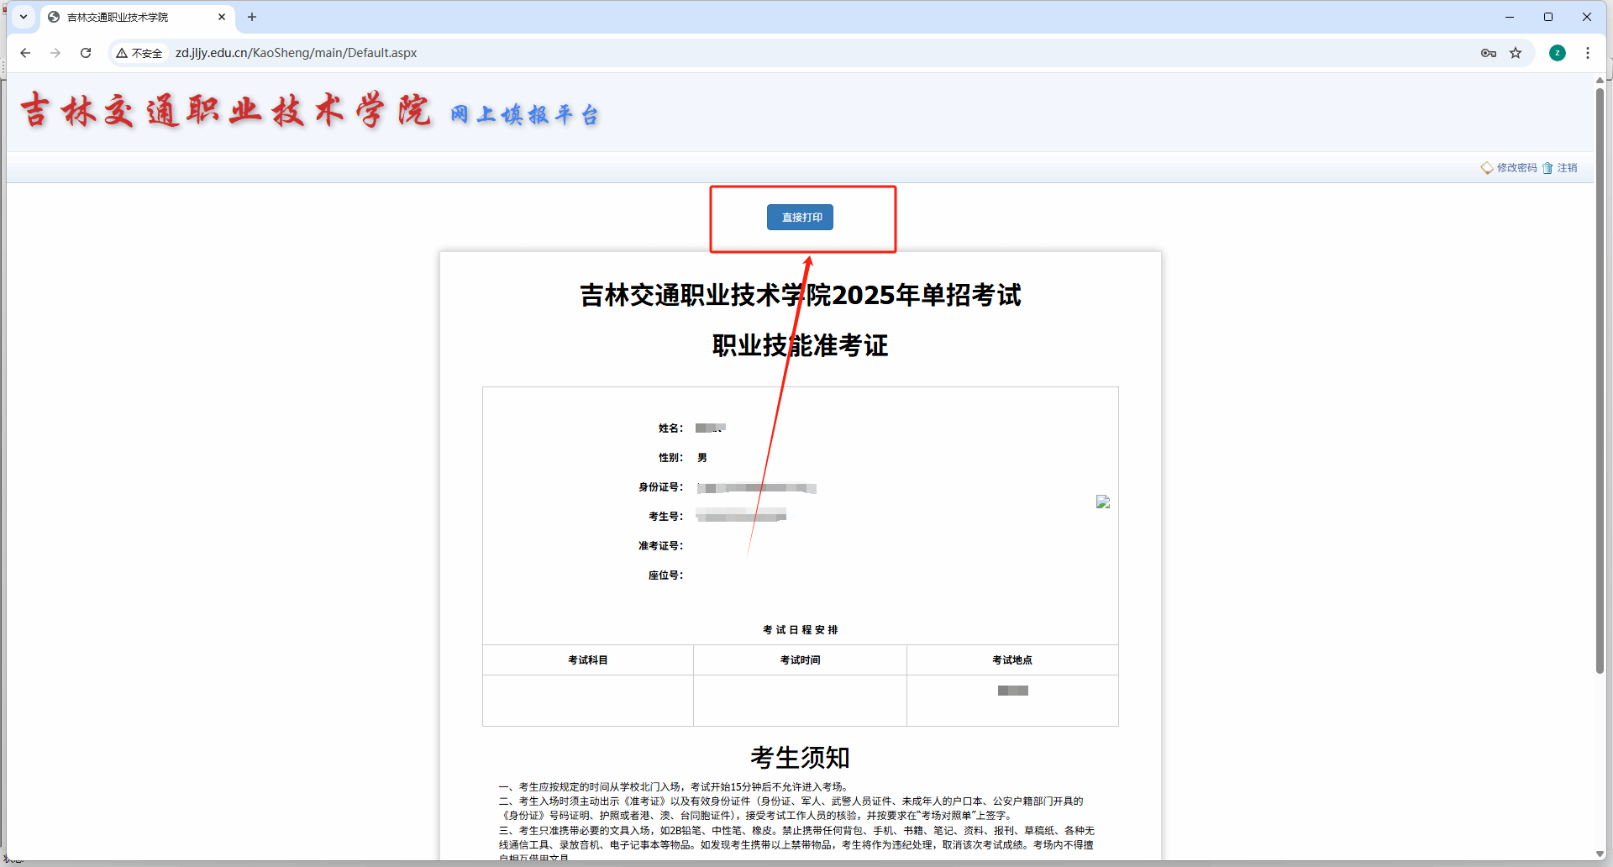Click the 网上填报平台 header text
Image resolution: width=1613 pixels, height=867 pixels.
(524, 114)
